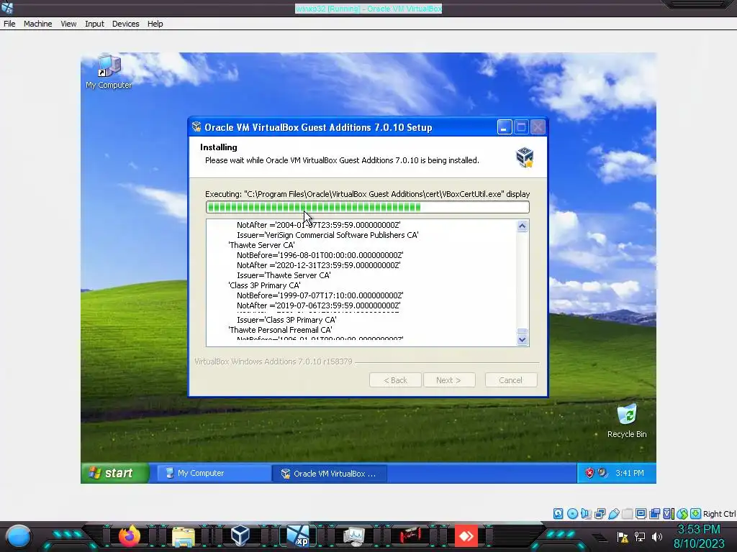This screenshot has width=737, height=552.
Task: Click the My Computer desktop icon
Action: pos(109,72)
